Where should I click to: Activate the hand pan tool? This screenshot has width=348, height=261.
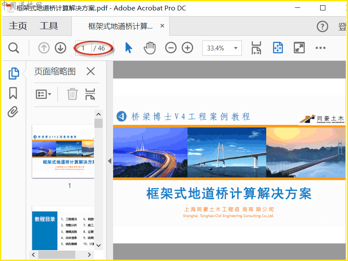[x=150, y=48]
